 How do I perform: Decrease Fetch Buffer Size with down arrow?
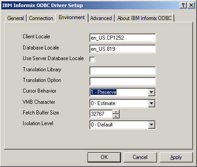click(116, 116)
